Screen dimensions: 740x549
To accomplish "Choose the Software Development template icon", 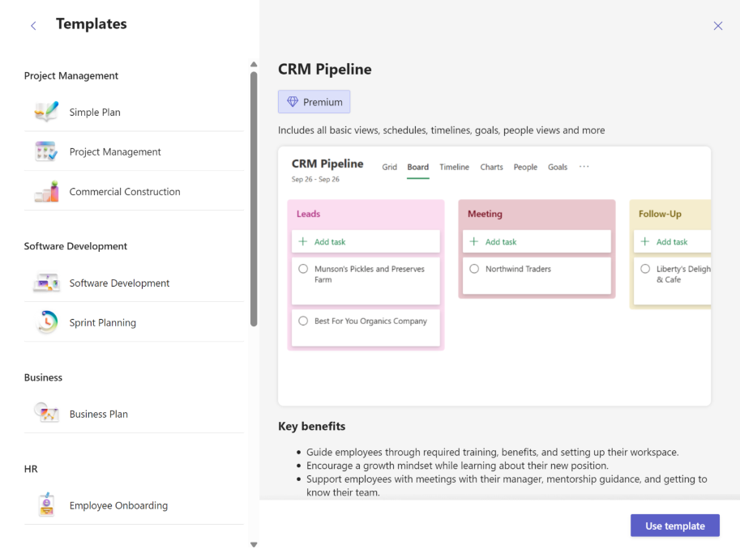I will 46,283.
